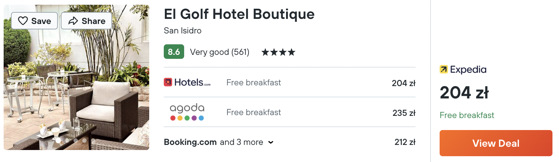Viewport: 559px width, 162px height.
Task: Click the green 8.6 rating badge
Action: pyautogui.click(x=174, y=52)
